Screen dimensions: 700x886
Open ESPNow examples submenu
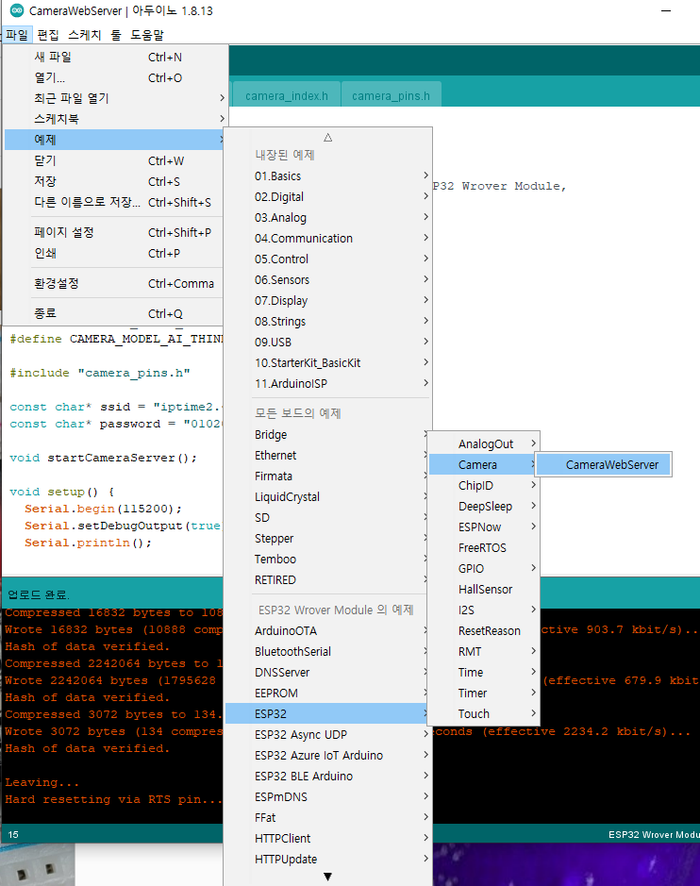tap(484, 527)
